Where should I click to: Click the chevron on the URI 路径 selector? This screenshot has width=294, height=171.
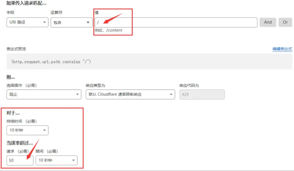45,22
